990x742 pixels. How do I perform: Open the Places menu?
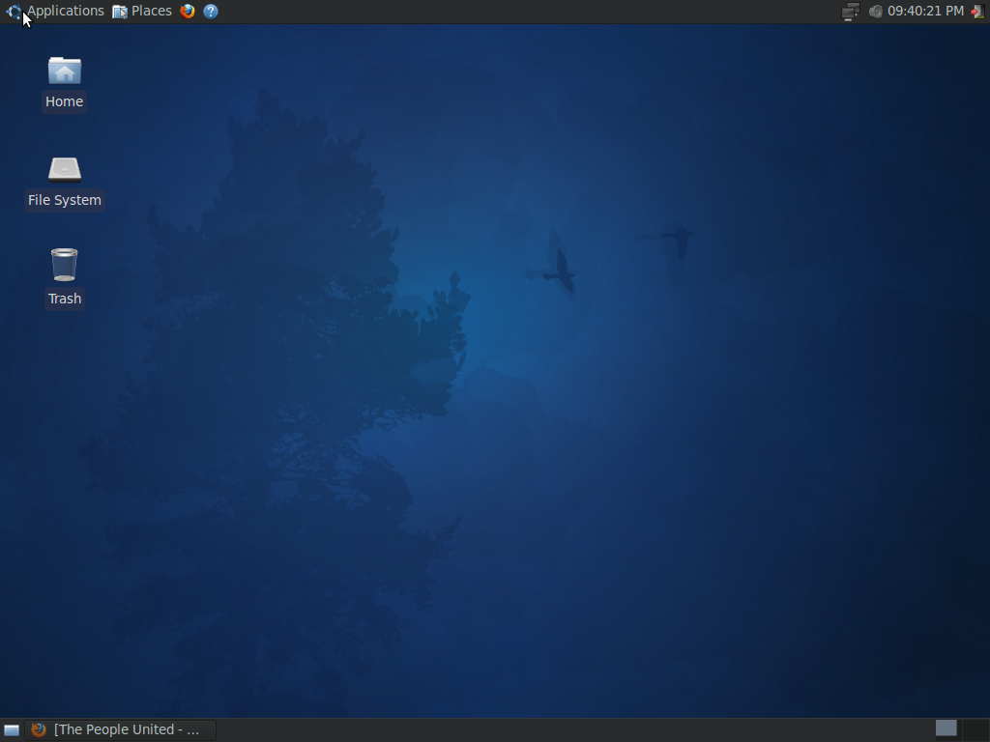pos(151,12)
